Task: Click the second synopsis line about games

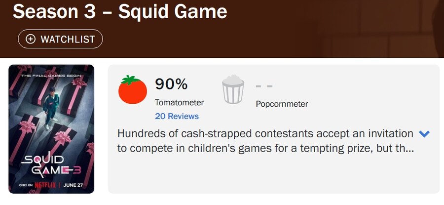Action: click(x=265, y=148)
